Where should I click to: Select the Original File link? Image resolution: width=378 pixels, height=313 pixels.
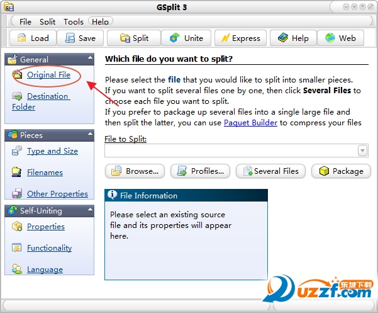[x=48, y=75]
